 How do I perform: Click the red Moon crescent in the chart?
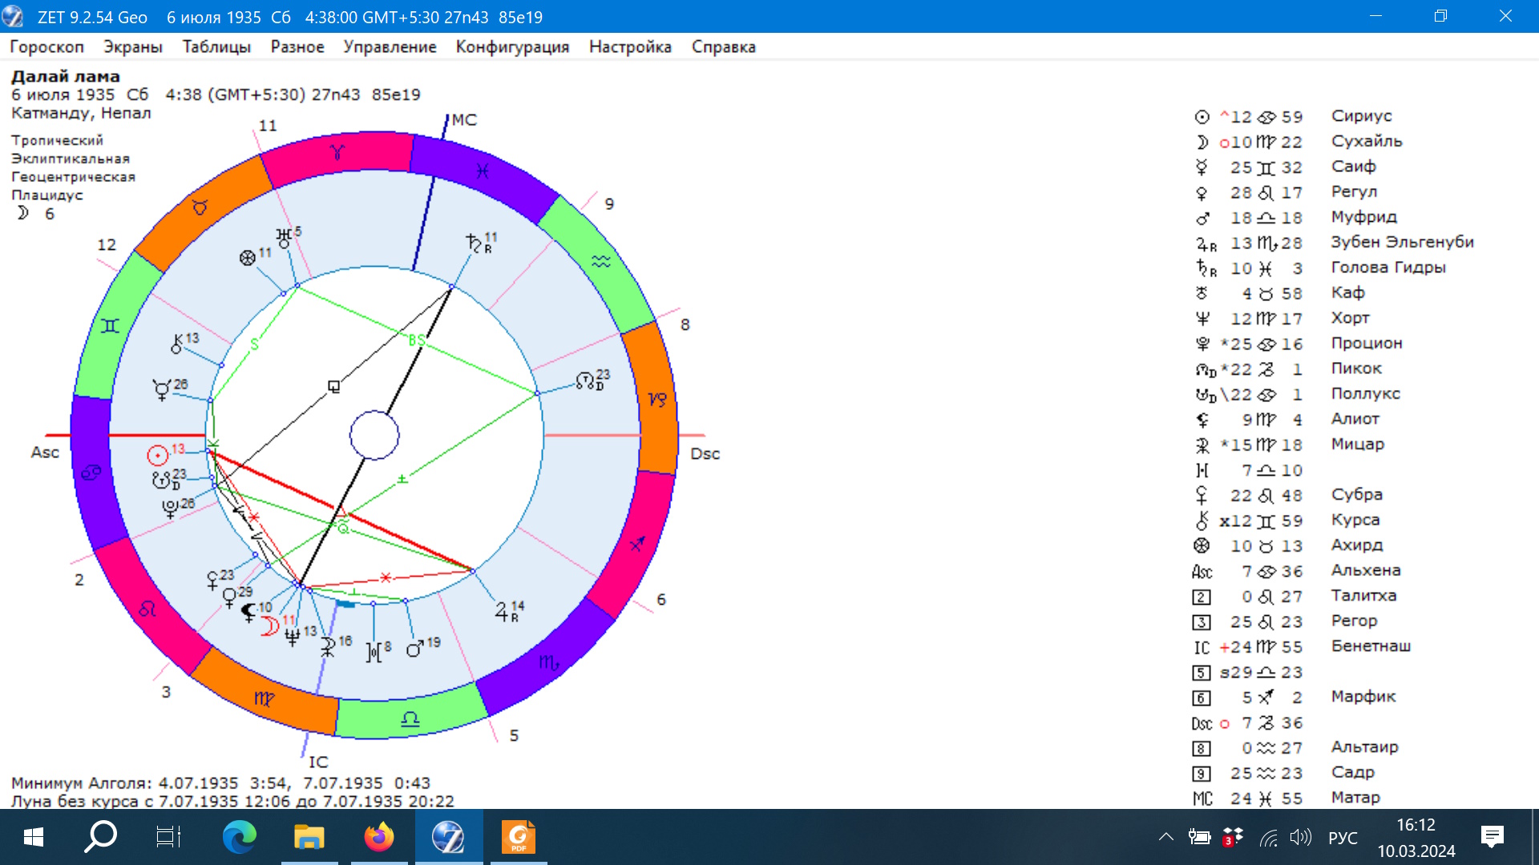point(270,626)
